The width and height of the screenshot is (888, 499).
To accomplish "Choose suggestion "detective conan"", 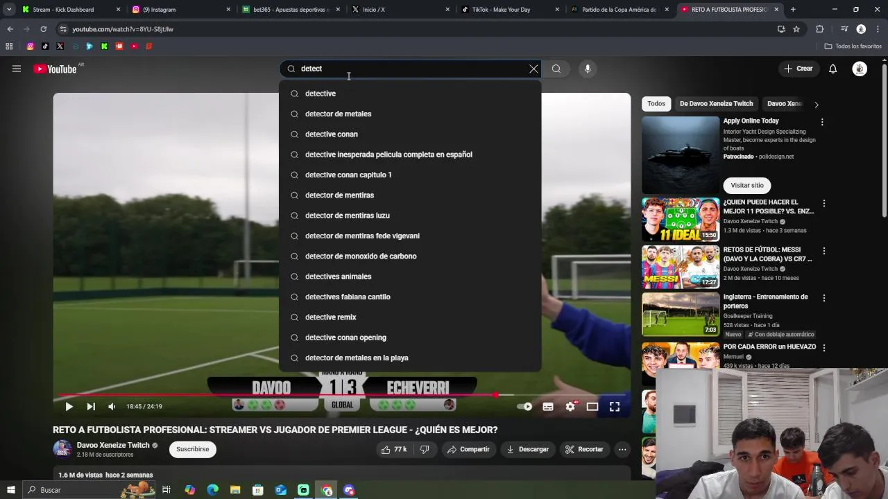I will [410, 134].
